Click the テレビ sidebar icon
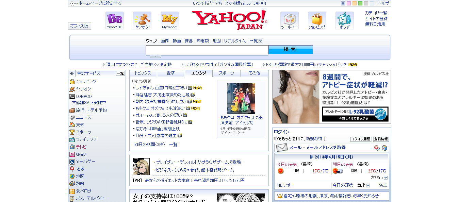Screen dimensions: 459x202 pyautogui.click(x=72, y=147)
